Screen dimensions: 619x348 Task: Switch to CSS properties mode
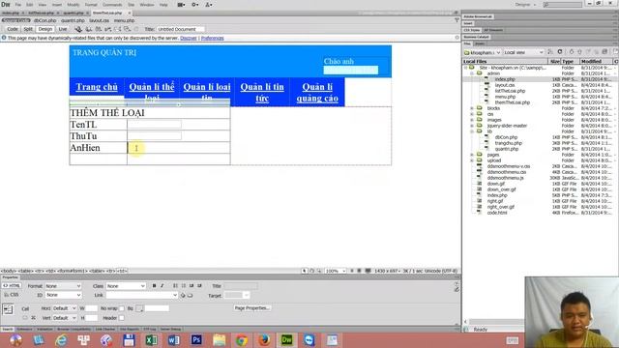(12, 295)
